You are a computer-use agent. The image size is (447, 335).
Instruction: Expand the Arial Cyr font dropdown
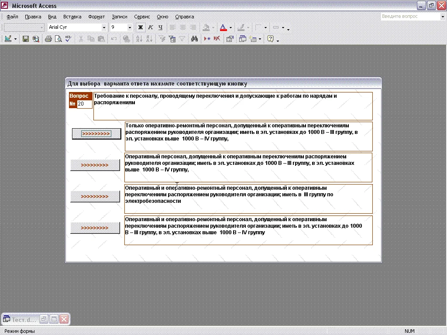pyautogui.click(x=104, y=27)
